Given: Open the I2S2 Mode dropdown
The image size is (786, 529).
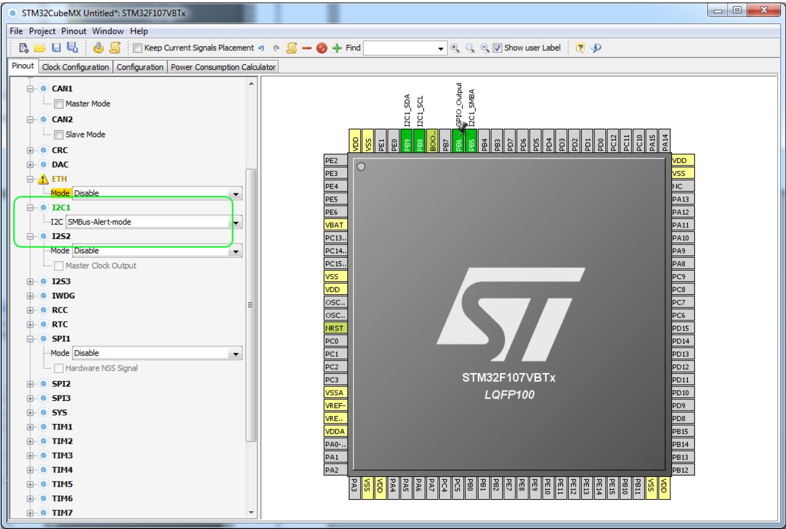Looking at the screenshot, I should (157, 251).
